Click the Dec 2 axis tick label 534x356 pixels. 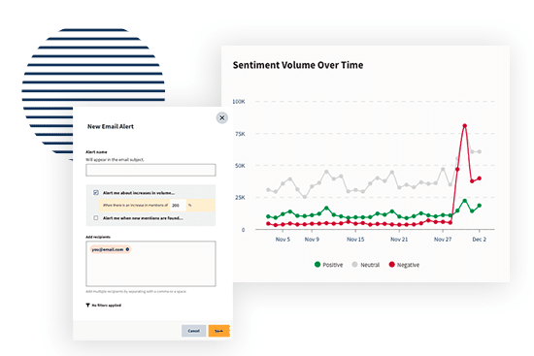tap(480, 240)
